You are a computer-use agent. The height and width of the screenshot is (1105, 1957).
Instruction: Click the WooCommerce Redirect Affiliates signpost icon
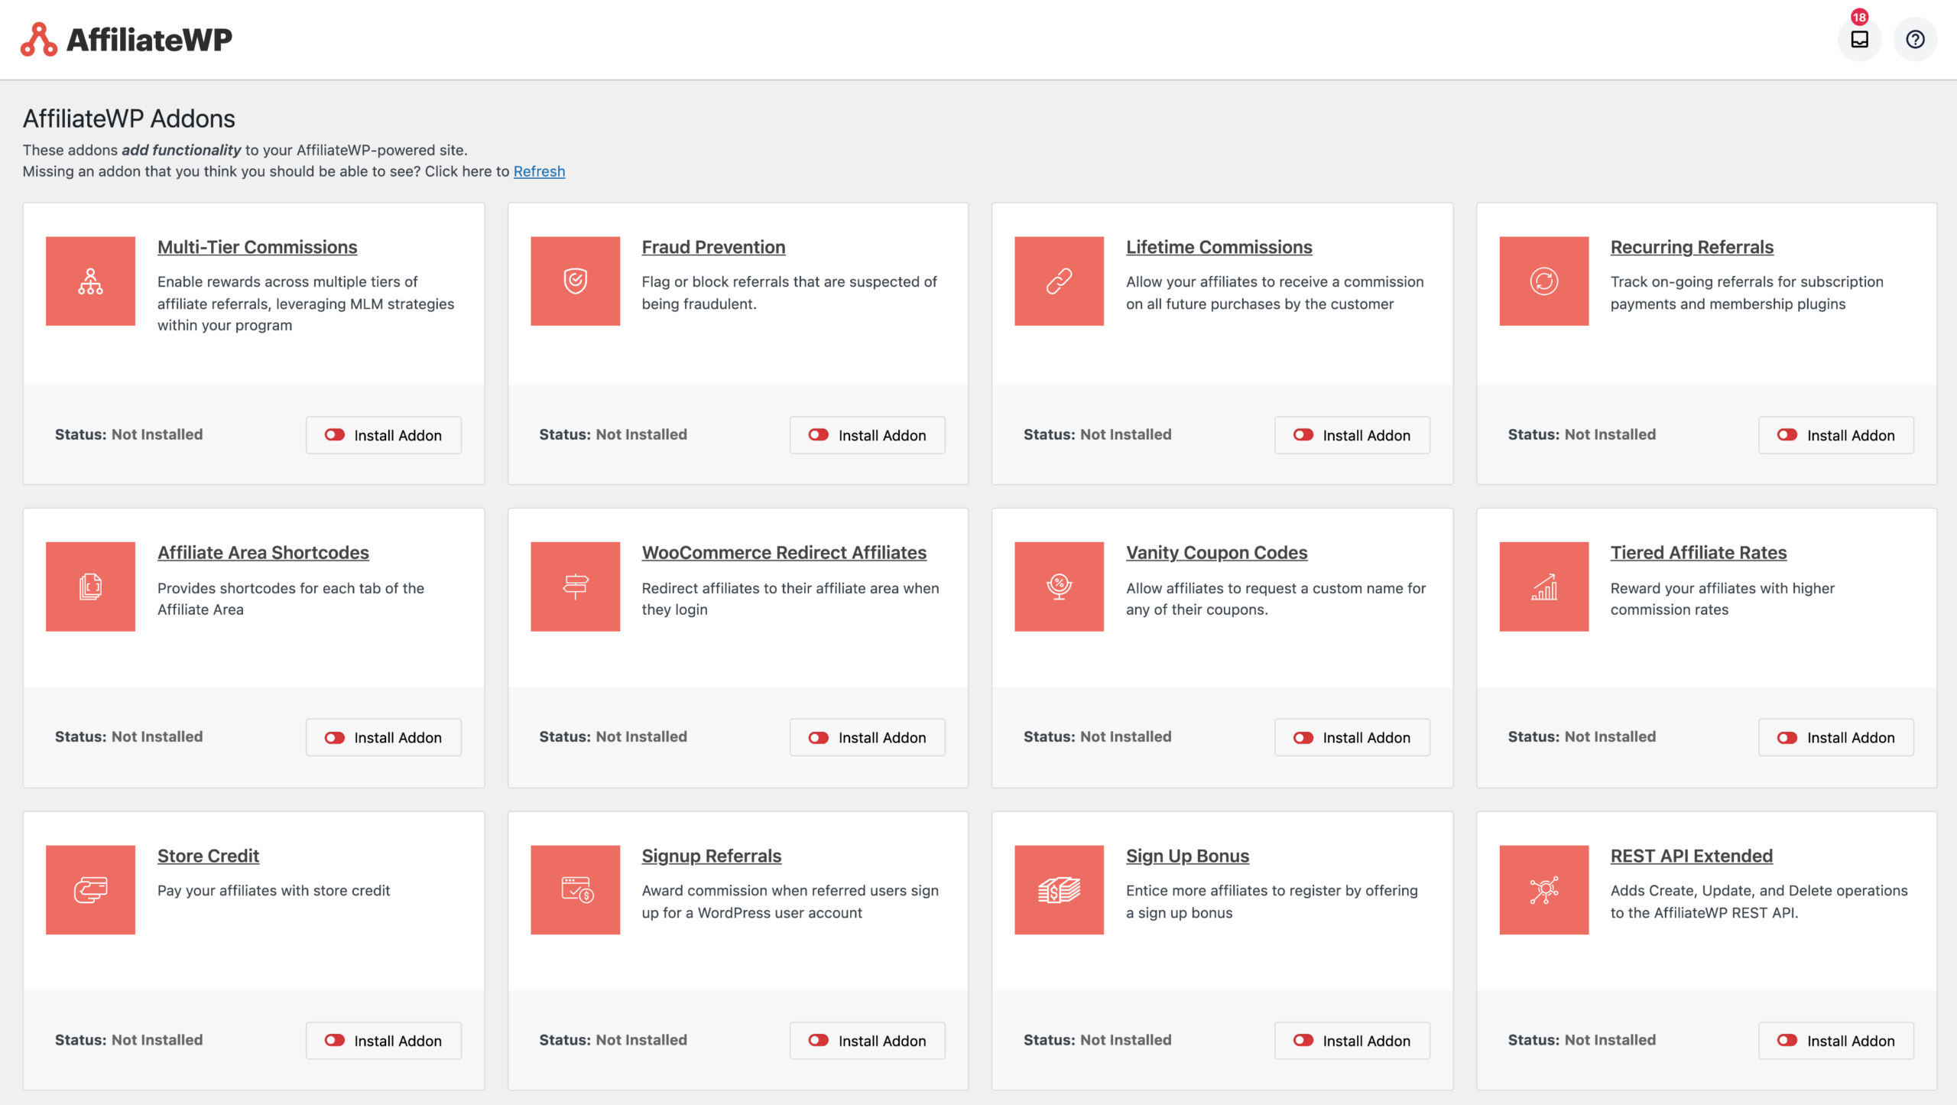pyautogui.click(x=575, y=587)
